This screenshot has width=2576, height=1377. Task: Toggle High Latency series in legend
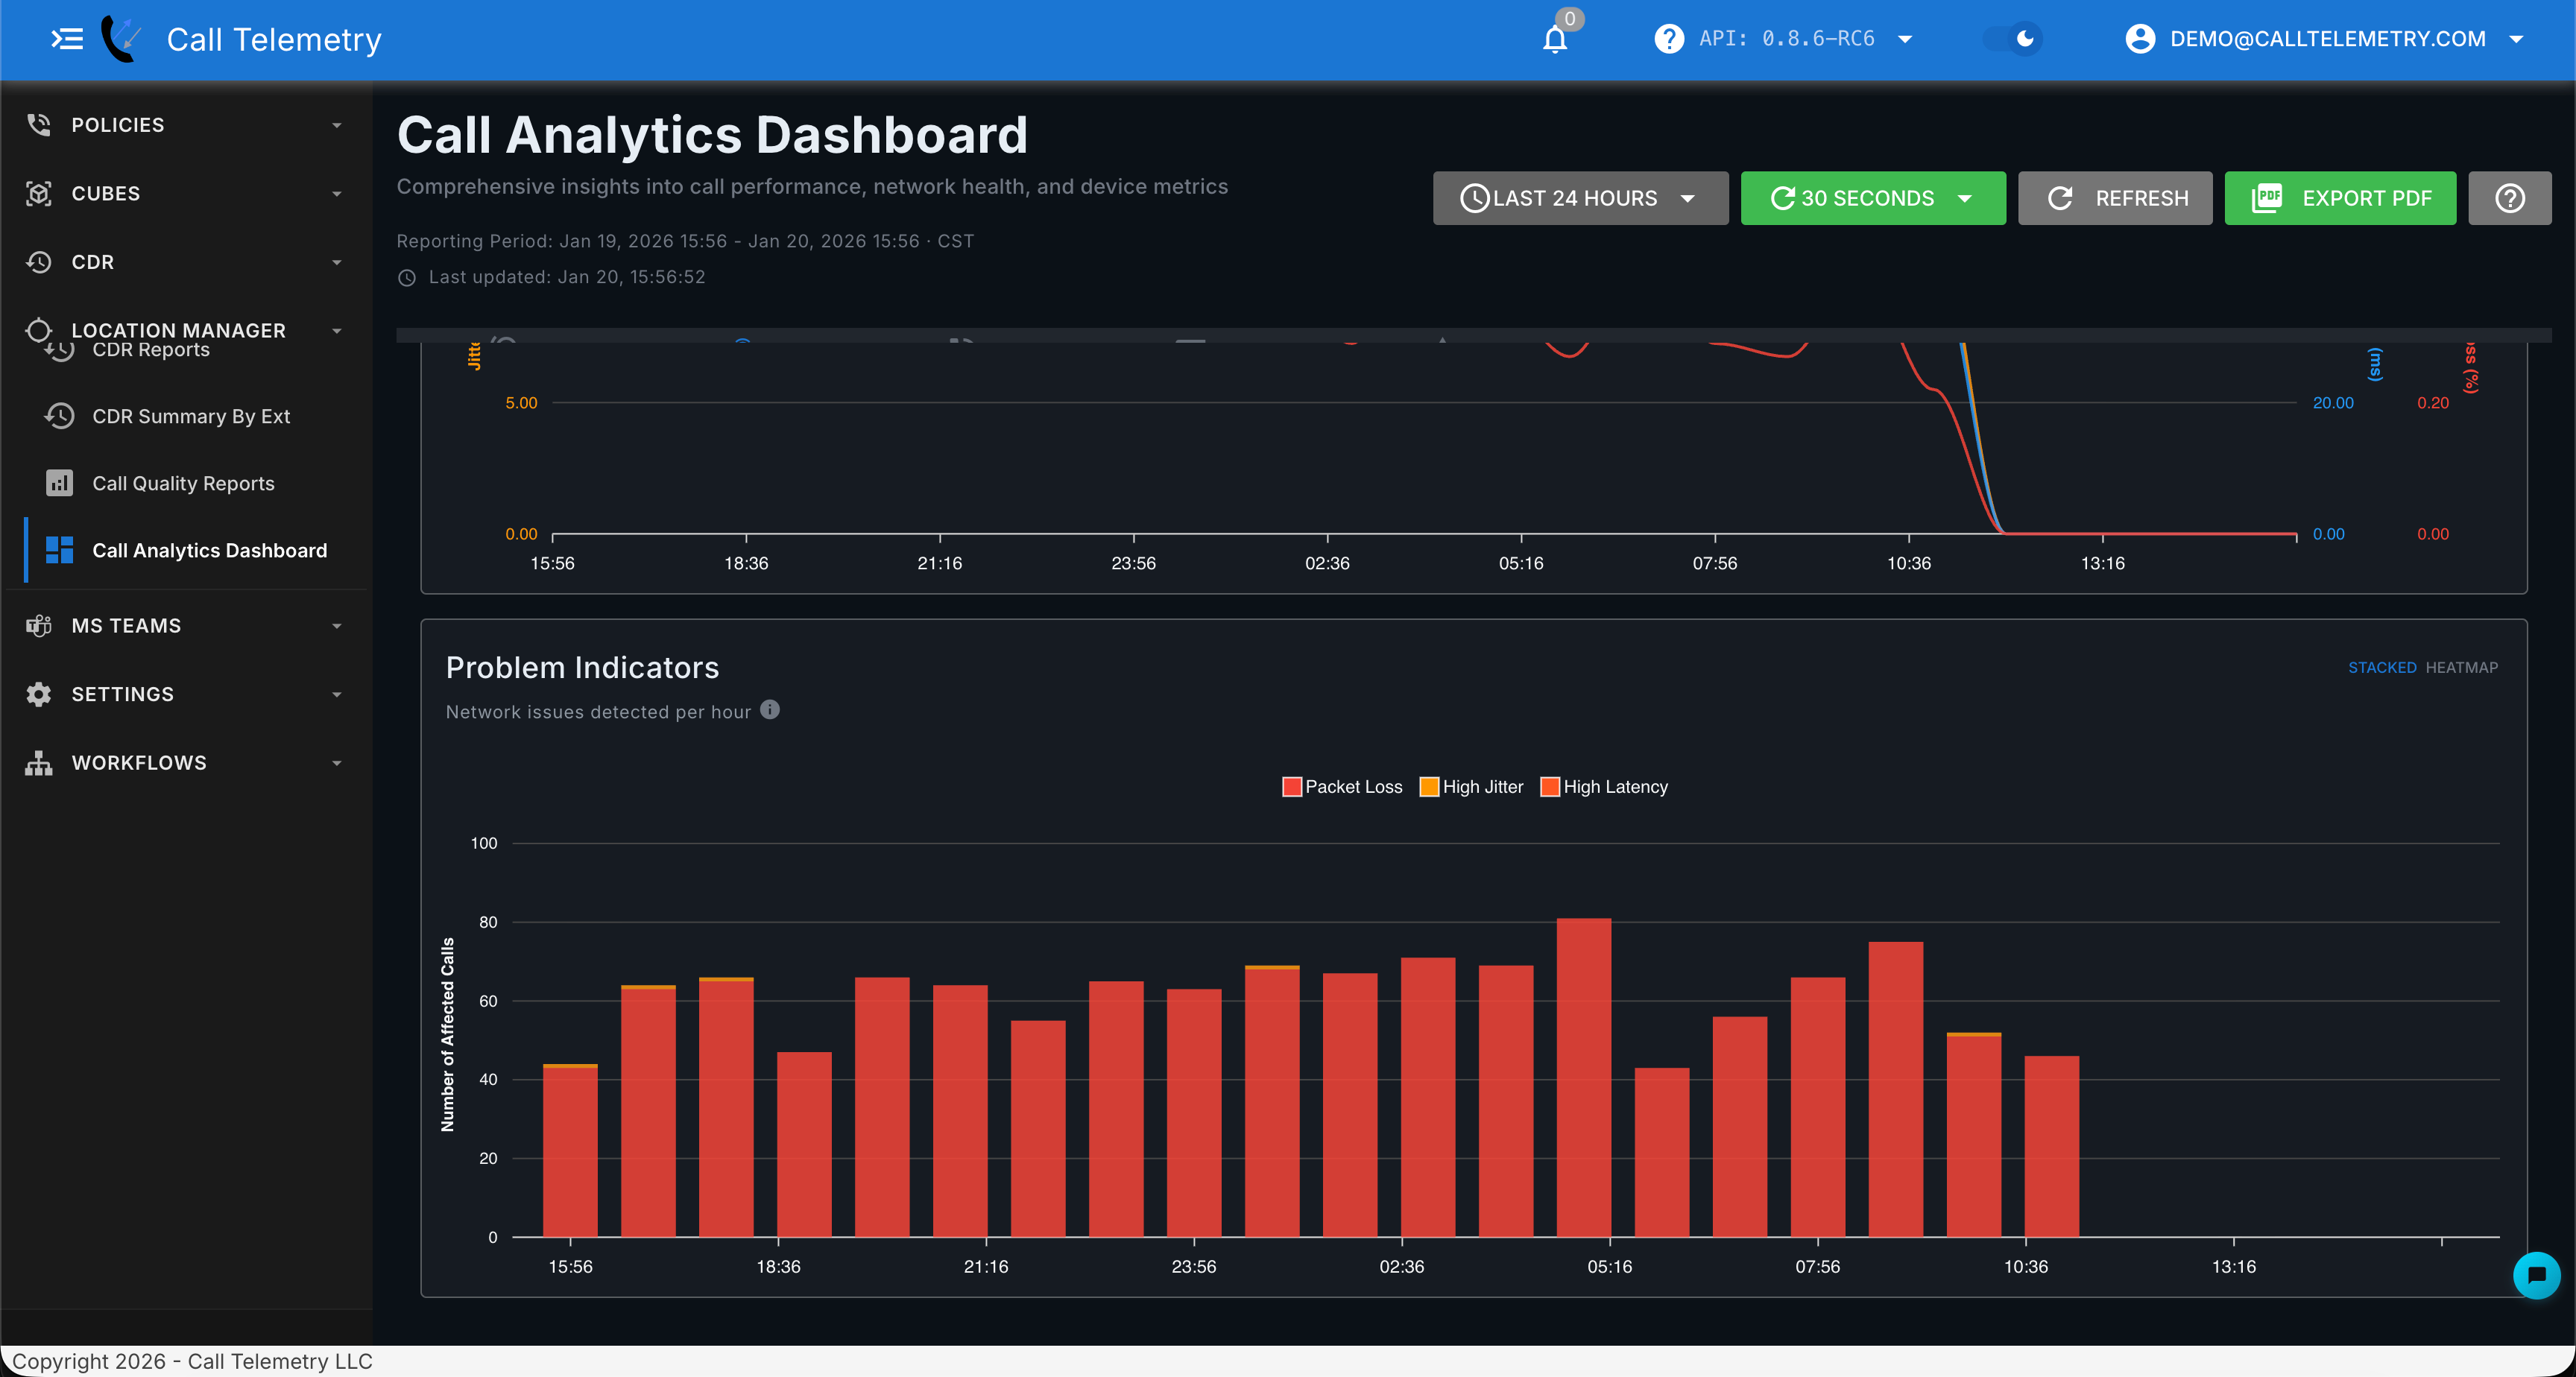pos(1604,787)
